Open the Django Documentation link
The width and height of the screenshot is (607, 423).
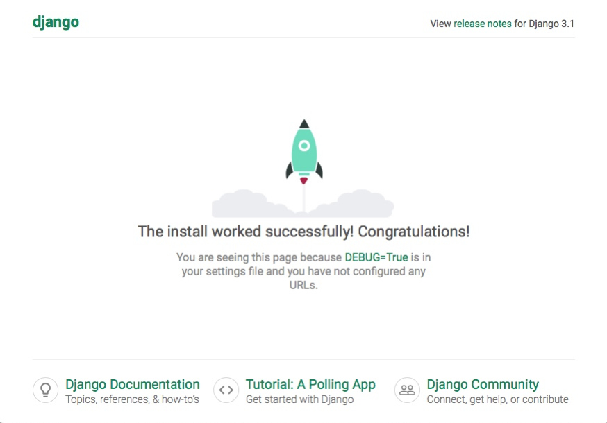pyautogui.click(x=133, y=384)
